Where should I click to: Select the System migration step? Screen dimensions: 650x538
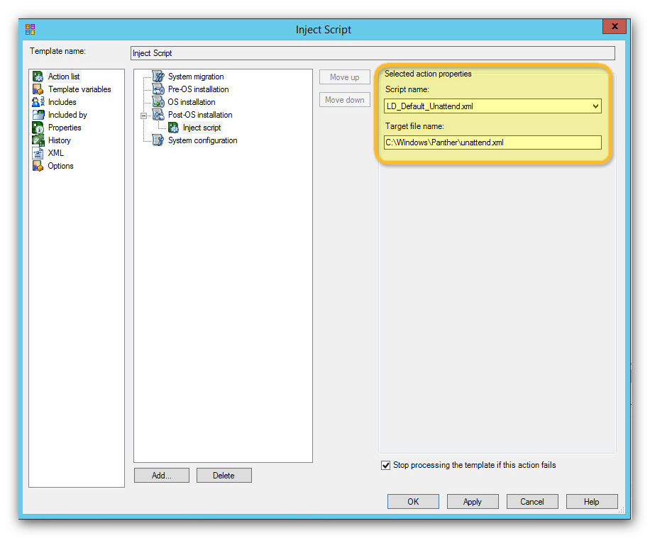coord(195,76)
